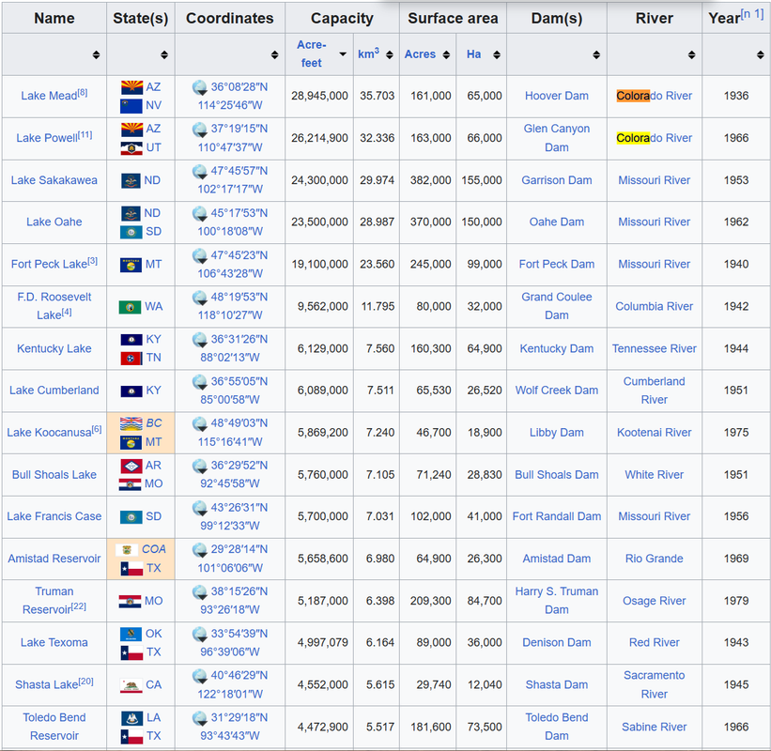Sort by Acres surface area column
Image resolution: width=771 pixels, height=751 pixels.
point(446,54)
